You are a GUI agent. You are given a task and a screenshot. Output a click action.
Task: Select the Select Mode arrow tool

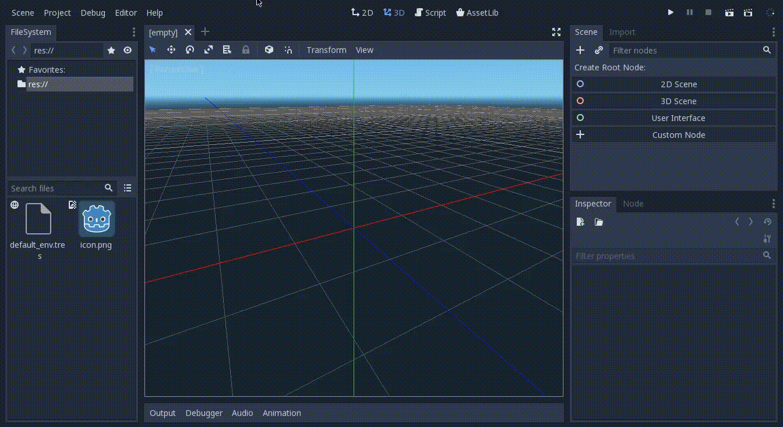coord(153,50)
